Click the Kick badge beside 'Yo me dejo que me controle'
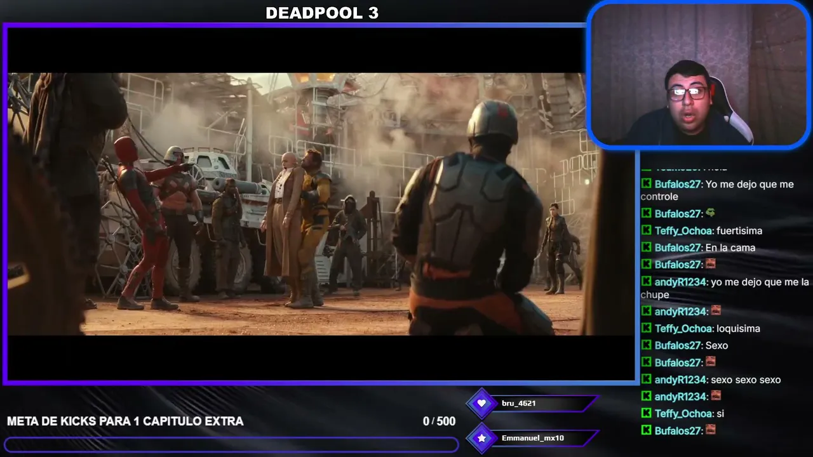 [x=646, y=184]
